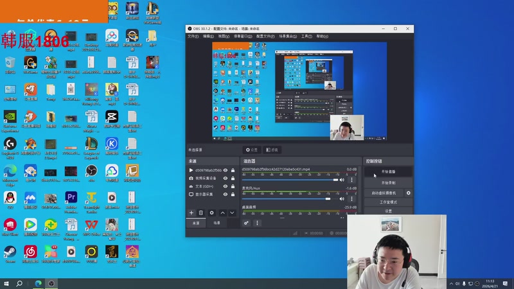
Task: Hide the 文本 (GDI+) source
Action: coord(226,186)
